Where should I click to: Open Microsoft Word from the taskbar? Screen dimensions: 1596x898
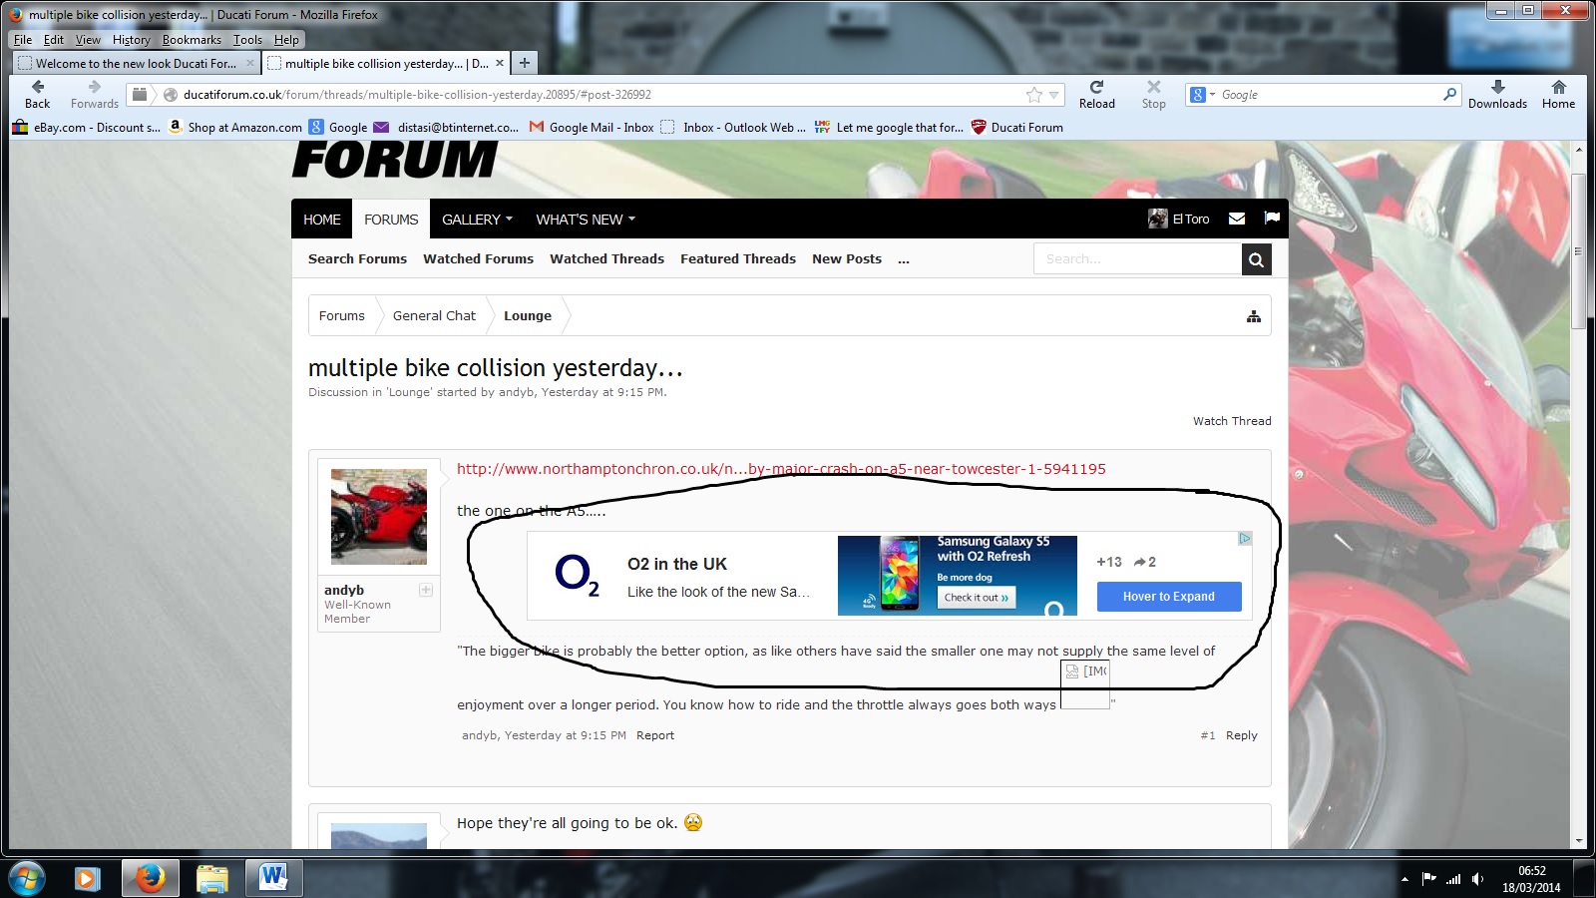coord(272,878)
